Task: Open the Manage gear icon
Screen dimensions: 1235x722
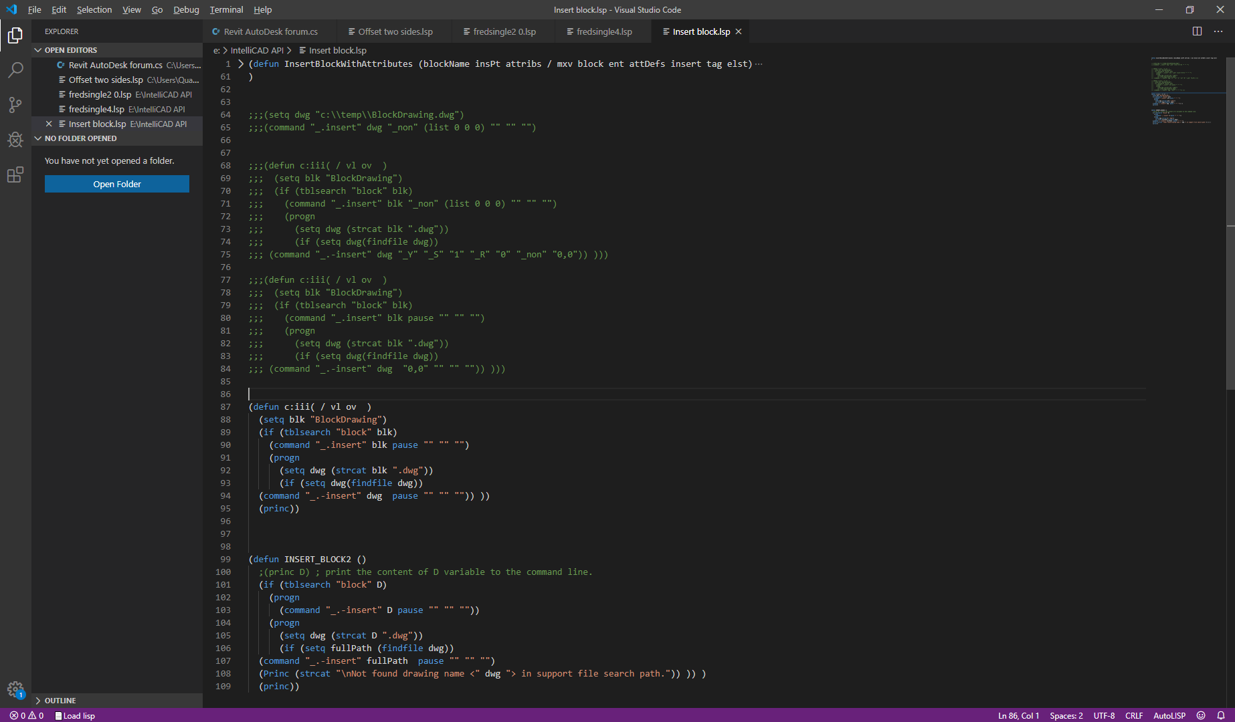Action: click(15, 689)
